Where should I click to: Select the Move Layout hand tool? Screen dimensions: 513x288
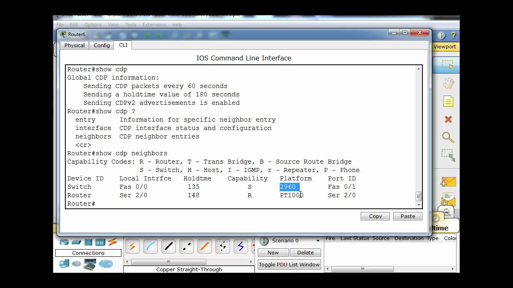(x=448, y=84)
